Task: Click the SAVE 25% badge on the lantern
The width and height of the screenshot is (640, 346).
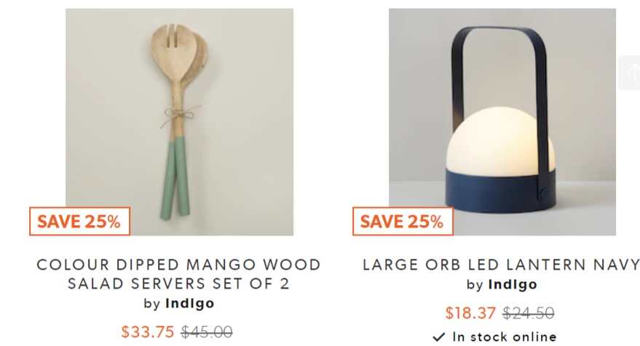Action: pos(403,221)
